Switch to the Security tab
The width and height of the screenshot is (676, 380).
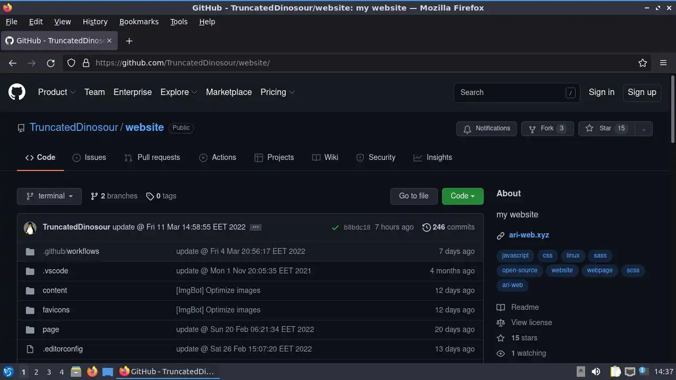tap(376, 157)
